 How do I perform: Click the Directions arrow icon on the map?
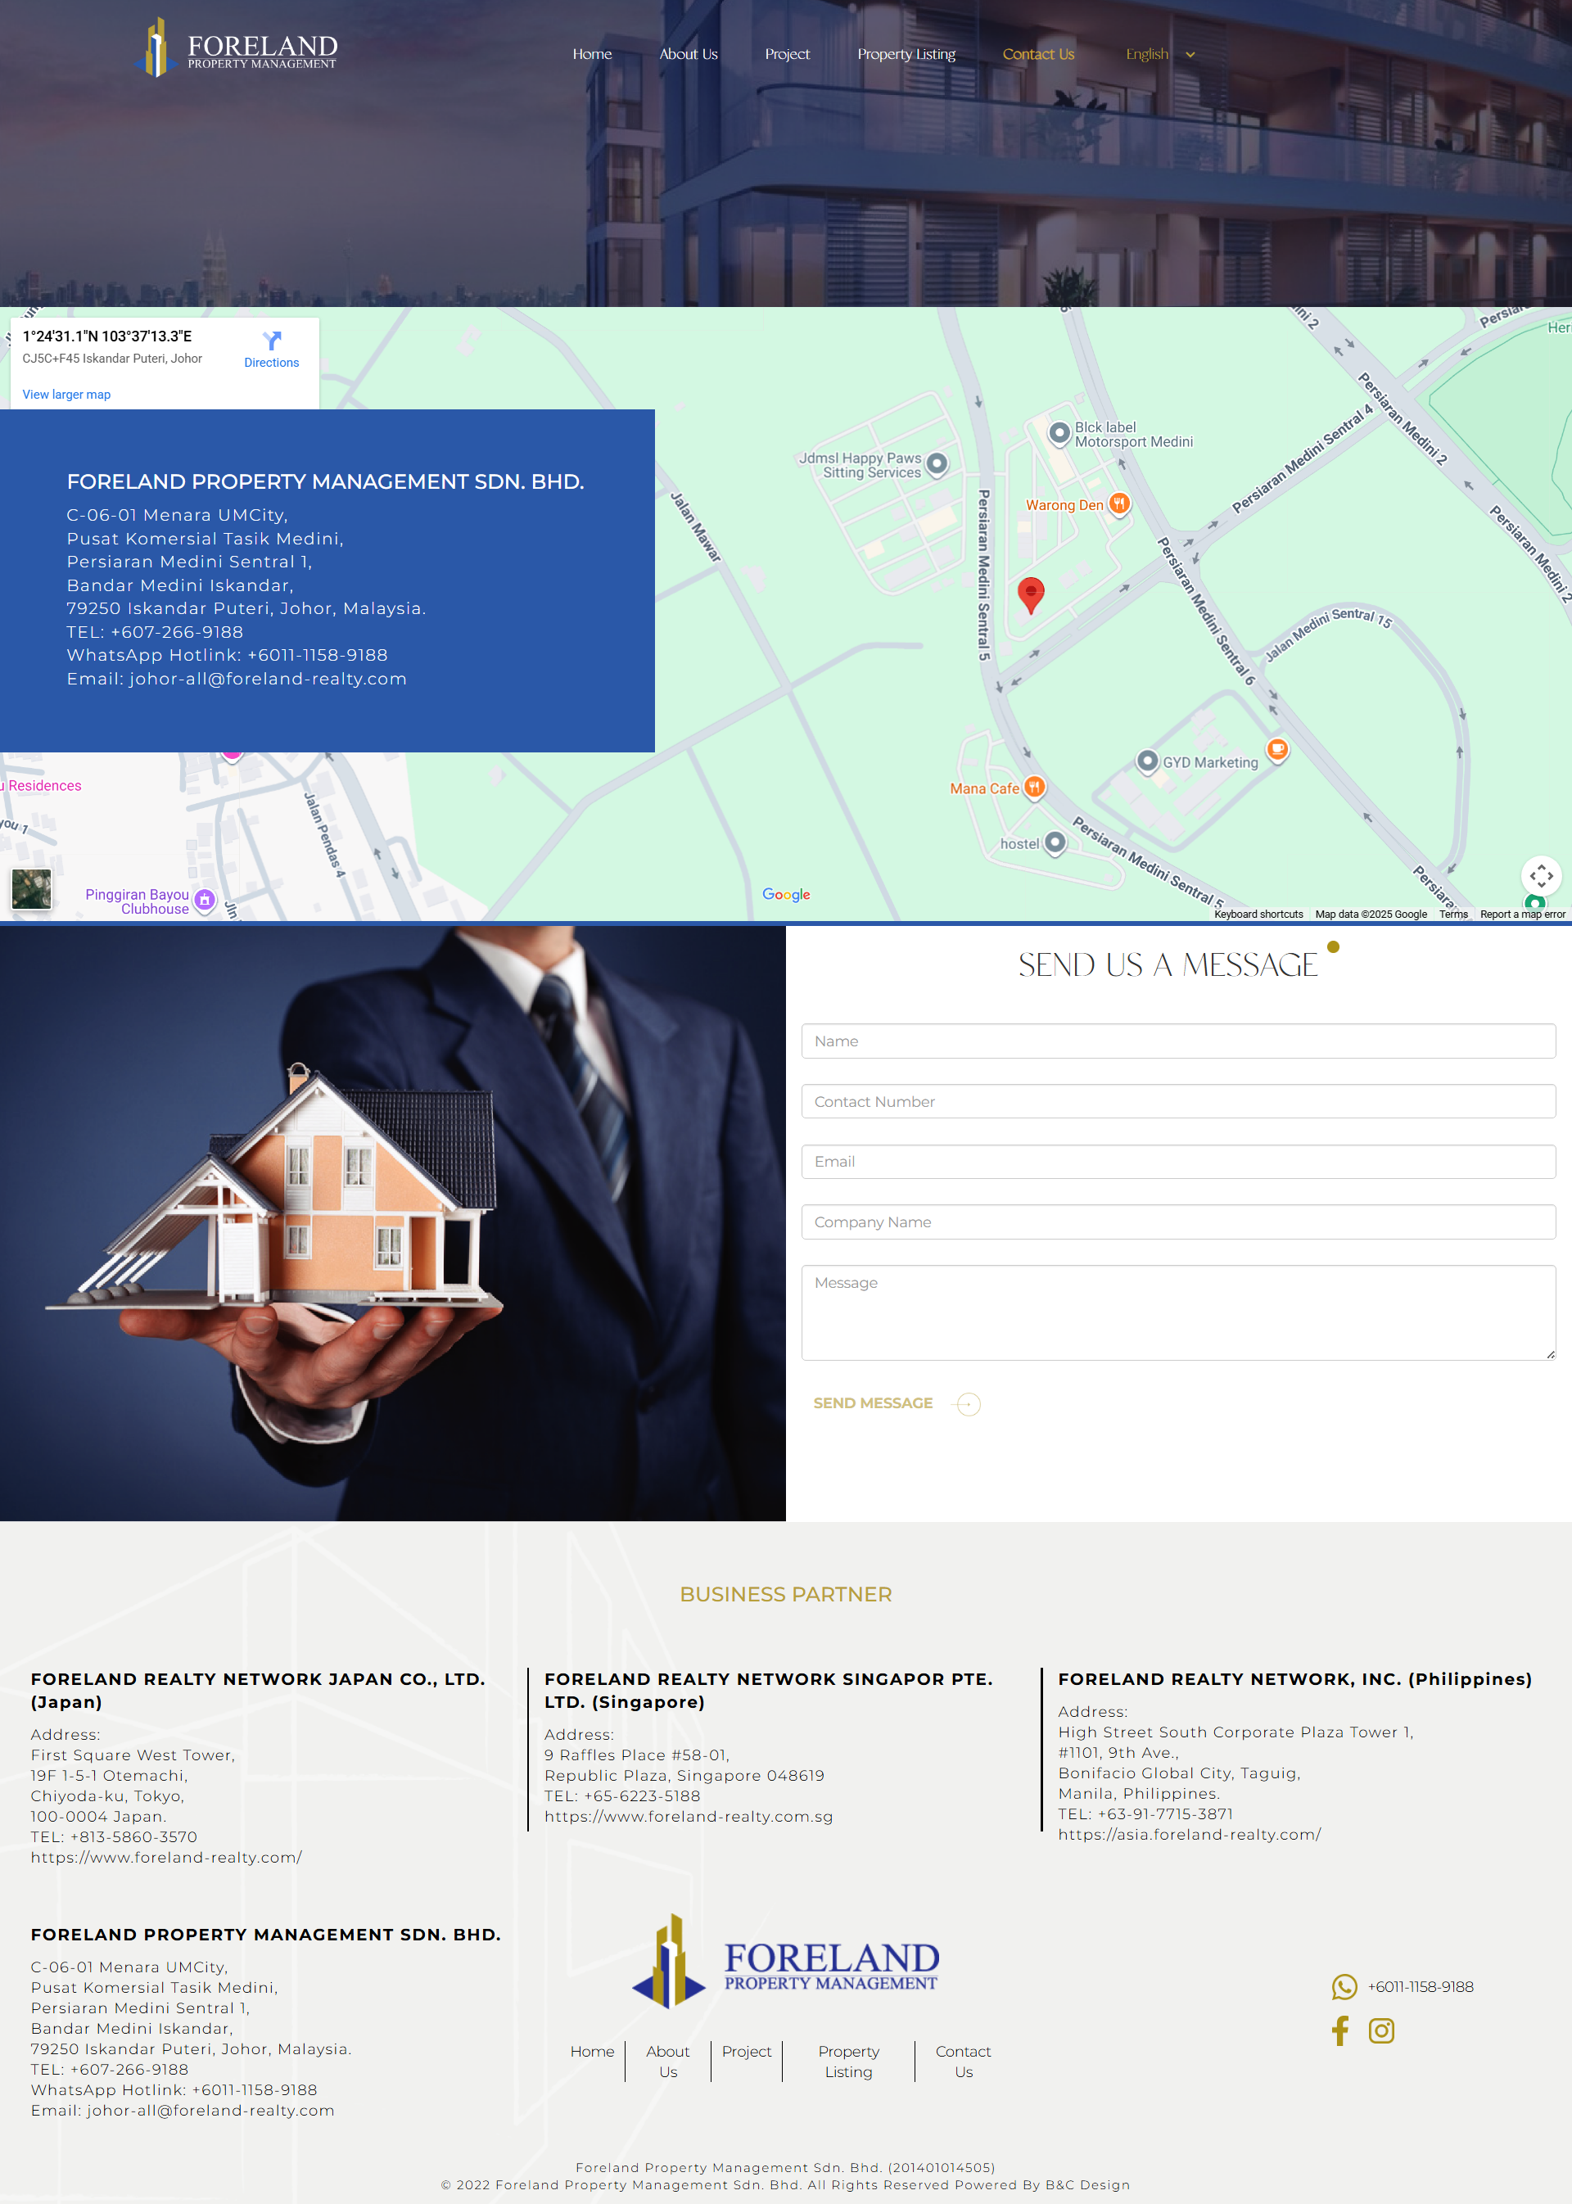coord(272,341)
